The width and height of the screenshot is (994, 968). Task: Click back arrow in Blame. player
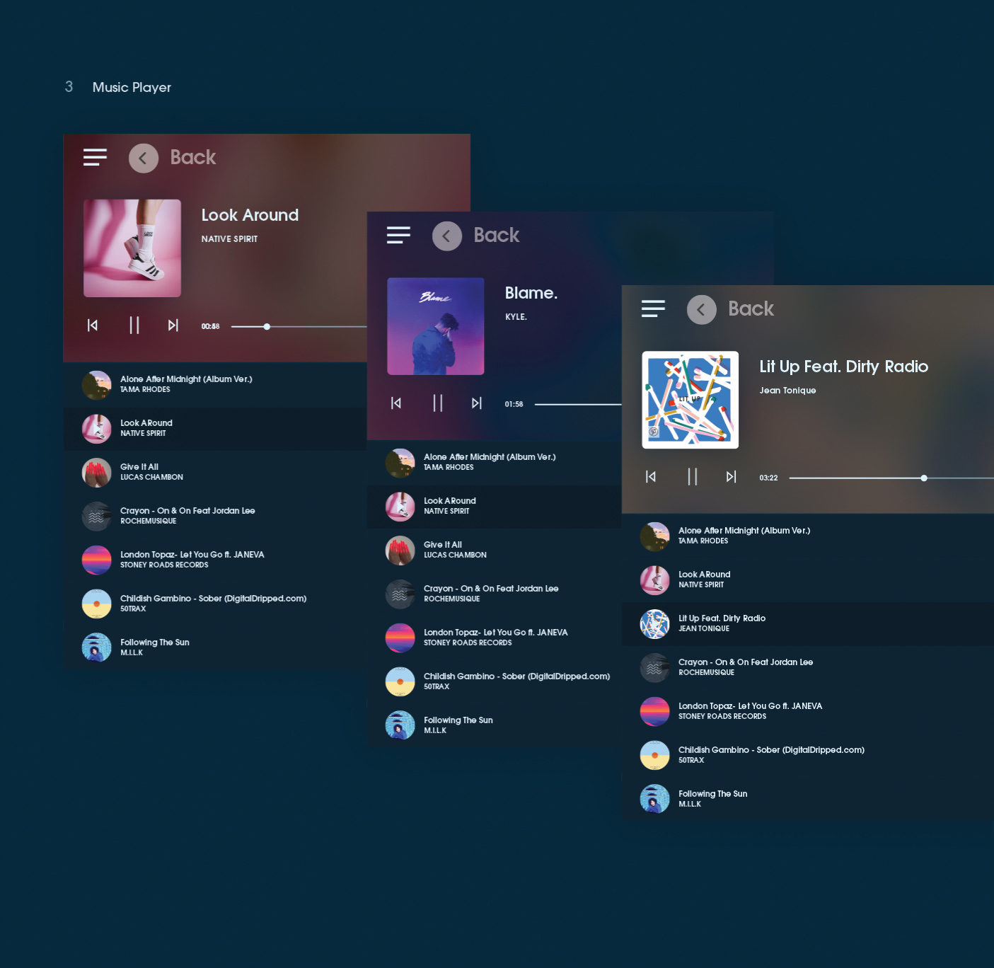click(446, 236)
